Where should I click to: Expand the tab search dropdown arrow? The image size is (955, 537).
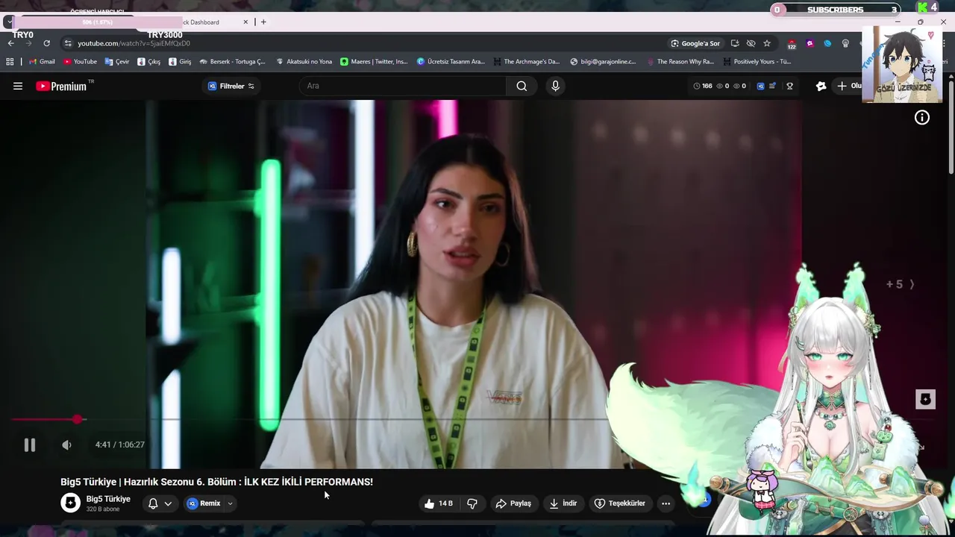(8, 22)
